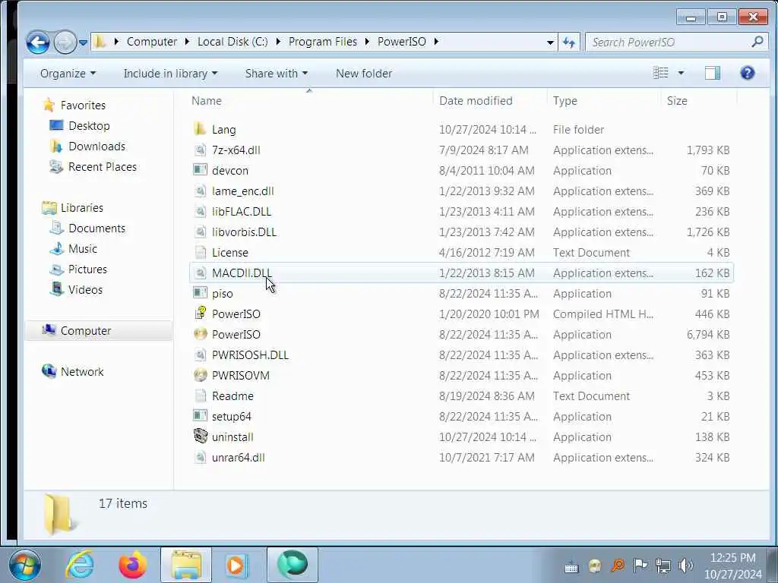Select the libFLAC.DLL file icon
This screenshot has height=583, width=778.
point(200,211)
